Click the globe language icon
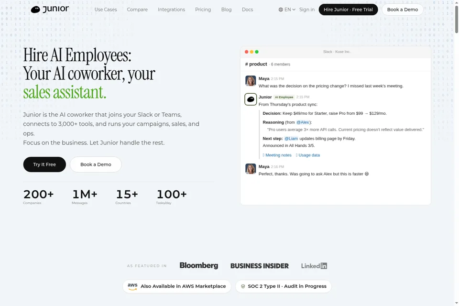Viewport: 459px width, 306px height. [281, 10]
